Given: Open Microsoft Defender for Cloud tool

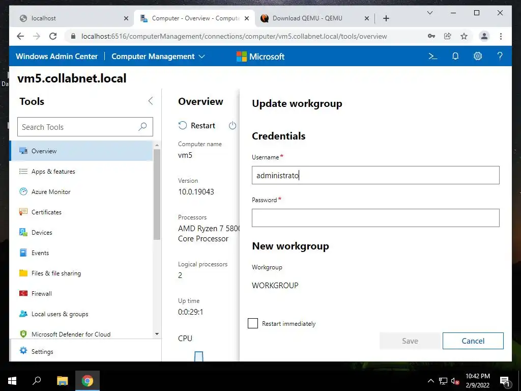Looking at the screenshot, I should [81, 334].
